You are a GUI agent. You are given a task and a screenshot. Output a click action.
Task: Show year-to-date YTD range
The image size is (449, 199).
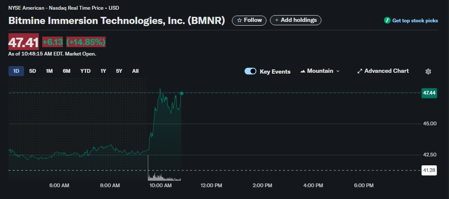(85, 71)
